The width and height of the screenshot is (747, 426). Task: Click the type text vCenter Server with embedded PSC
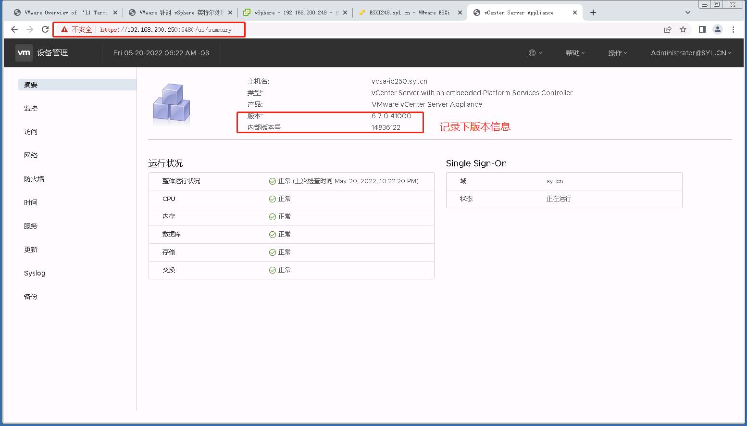[472, 93]
